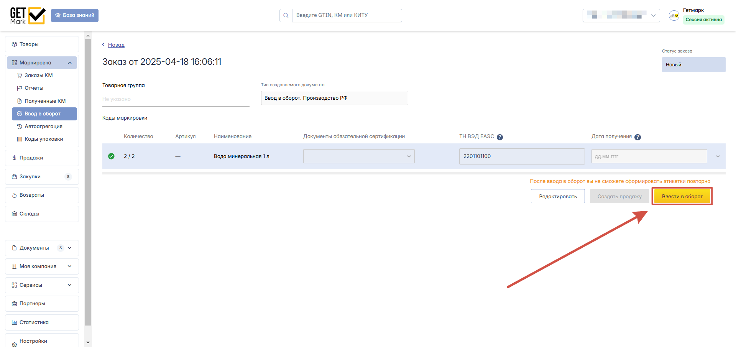Click the Сессия активна status badge

(703, 20)
